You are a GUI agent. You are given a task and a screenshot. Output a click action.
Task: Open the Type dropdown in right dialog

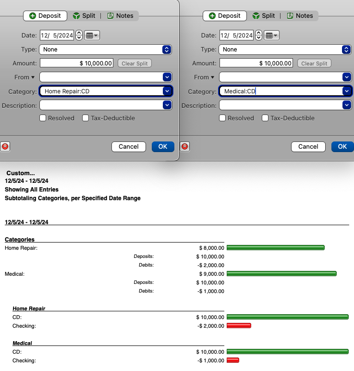point(285,50)
